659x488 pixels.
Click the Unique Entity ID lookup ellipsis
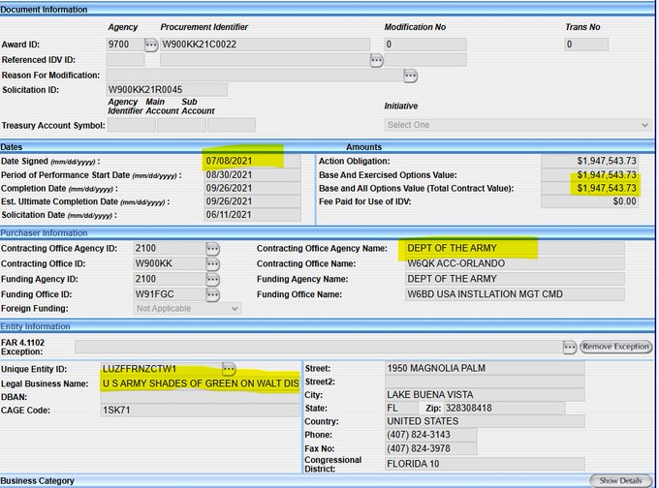(229, 369)
